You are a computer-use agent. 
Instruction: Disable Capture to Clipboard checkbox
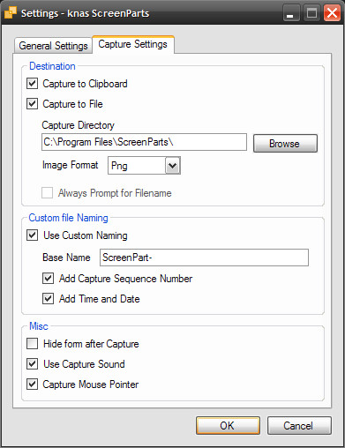pyautogui.click(x=32, y=84)
